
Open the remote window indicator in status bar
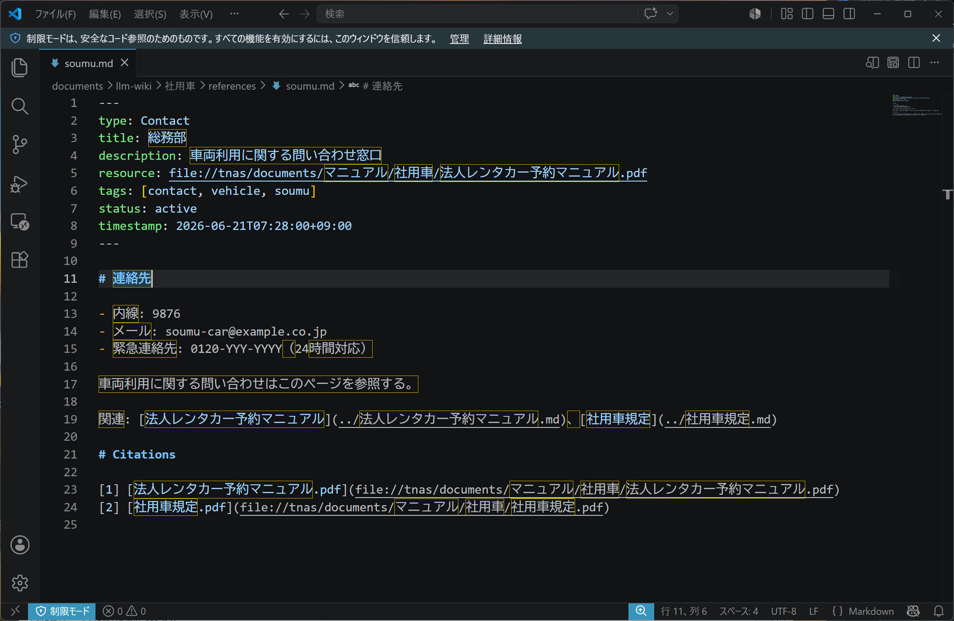[x=15, y=611]
